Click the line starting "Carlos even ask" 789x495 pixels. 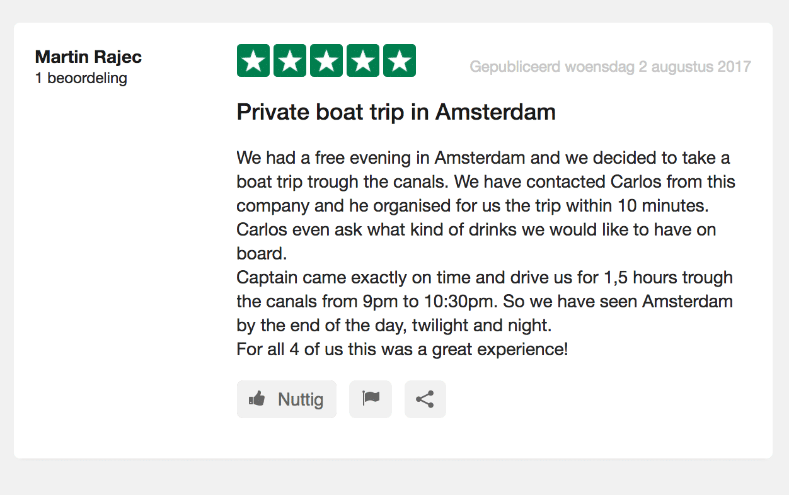(476, 229)
